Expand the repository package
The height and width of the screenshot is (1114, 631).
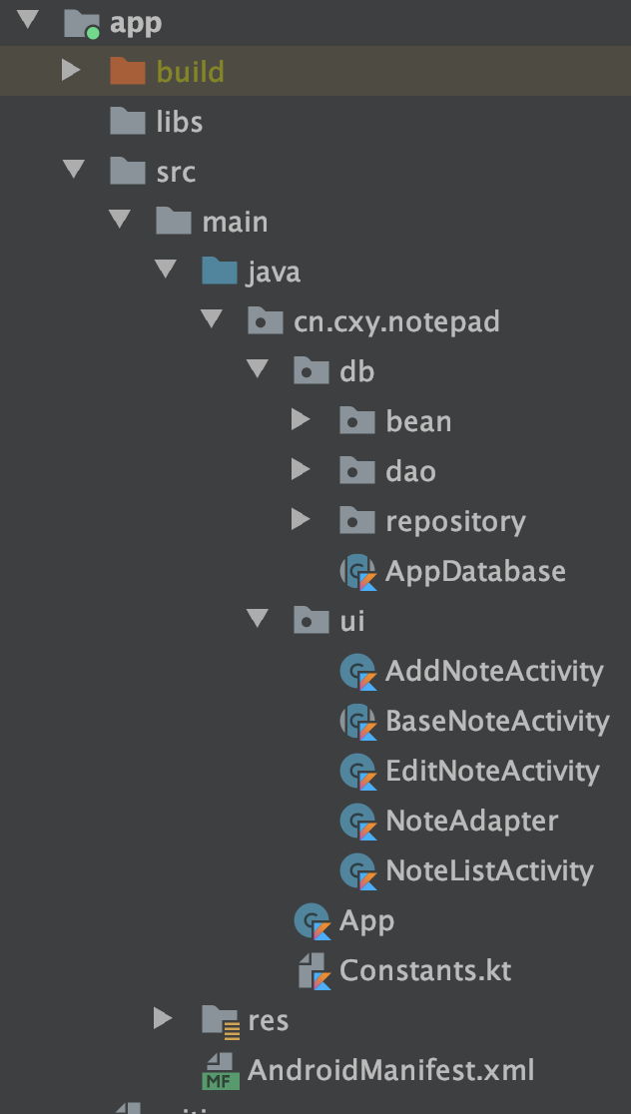[x=301, y=520]
